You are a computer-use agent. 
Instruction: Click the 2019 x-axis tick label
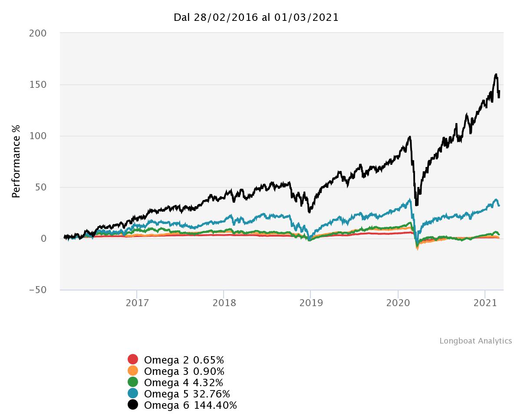pyautogui.click(x=311, y=303)
